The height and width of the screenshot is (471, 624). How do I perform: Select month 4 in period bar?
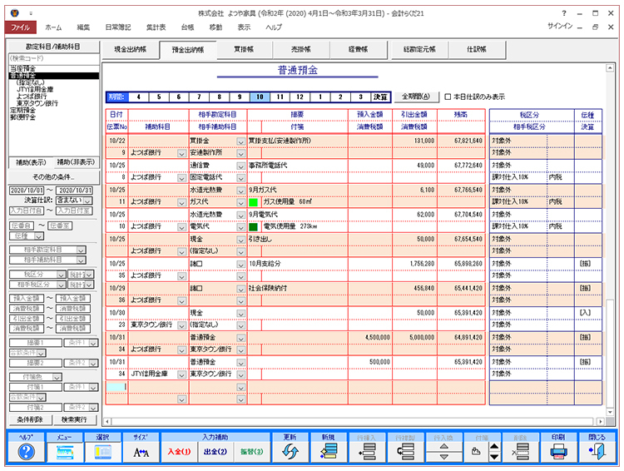tap(138, 97)
